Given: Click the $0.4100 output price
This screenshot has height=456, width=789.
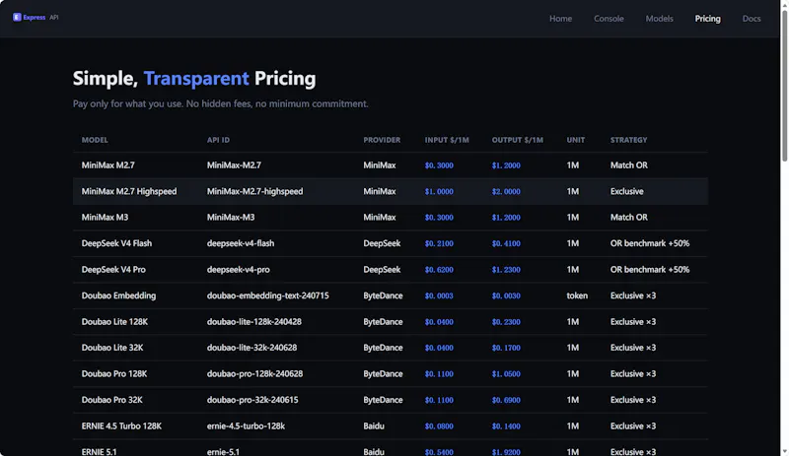Looking at the screenshot, I should [x=506, y=243].
